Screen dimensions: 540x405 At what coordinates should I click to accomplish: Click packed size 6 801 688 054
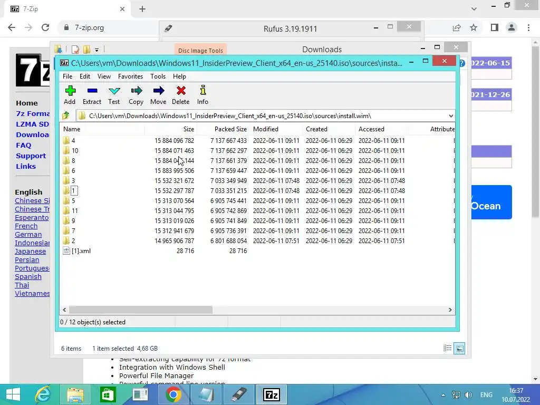[229, 240]
